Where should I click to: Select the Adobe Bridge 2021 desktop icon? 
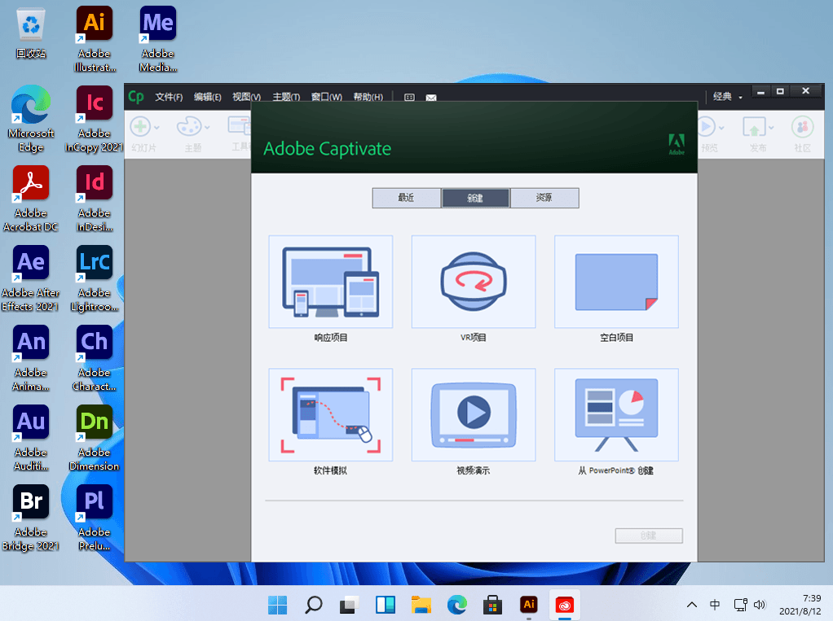tap(31, 518)
